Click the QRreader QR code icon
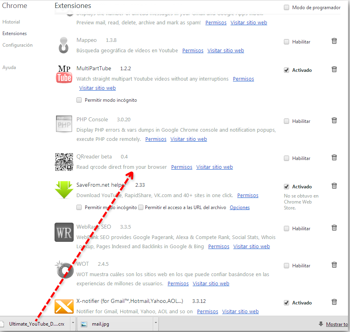 [64, 162]
